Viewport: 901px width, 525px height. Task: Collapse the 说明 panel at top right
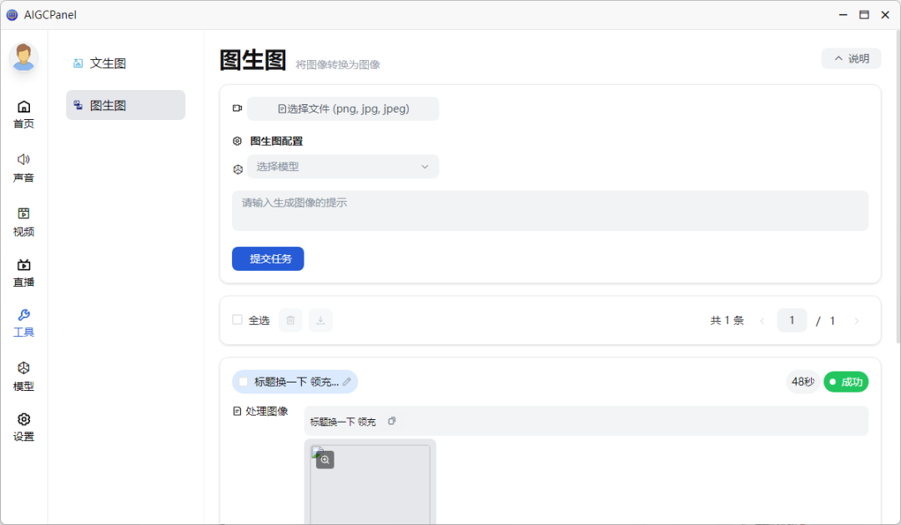(x=851, y=58)
